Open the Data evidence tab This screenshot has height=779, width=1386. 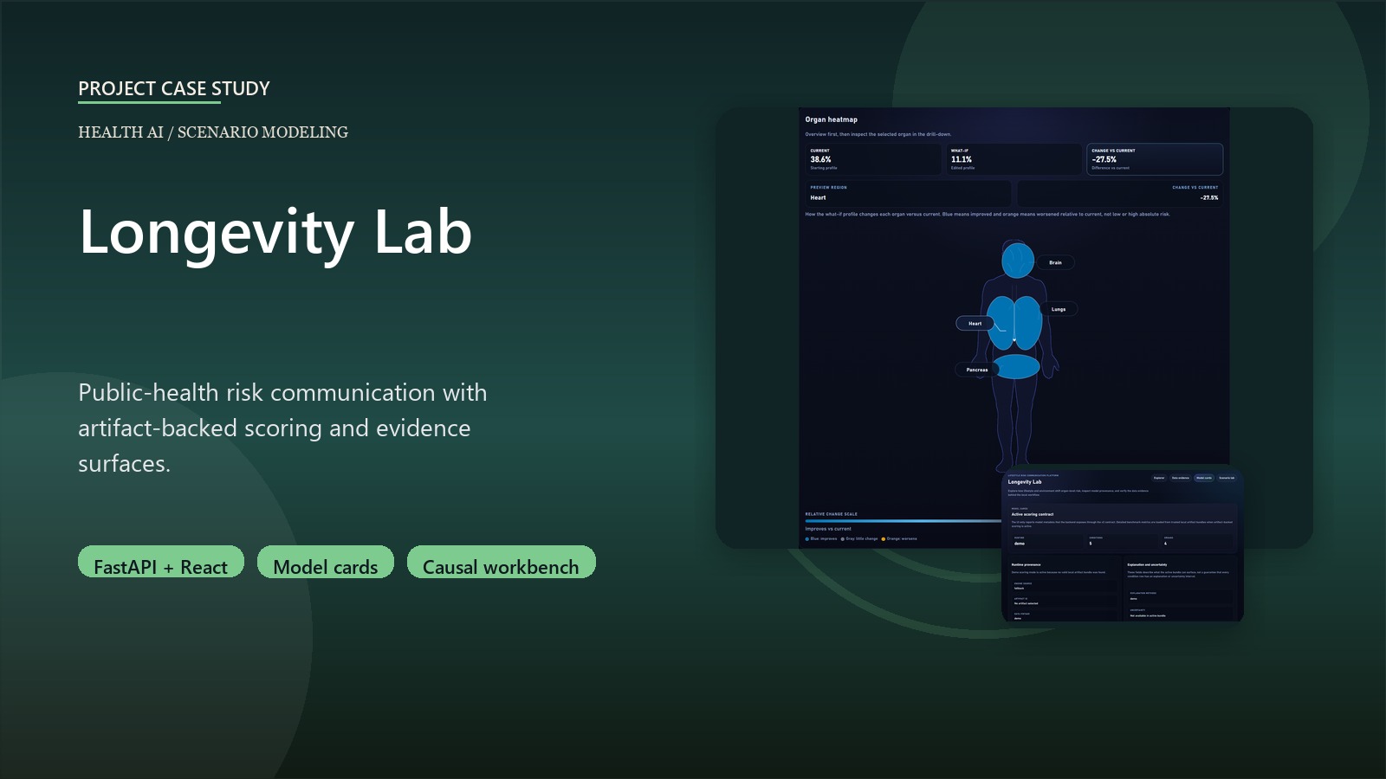point(1181,478)
